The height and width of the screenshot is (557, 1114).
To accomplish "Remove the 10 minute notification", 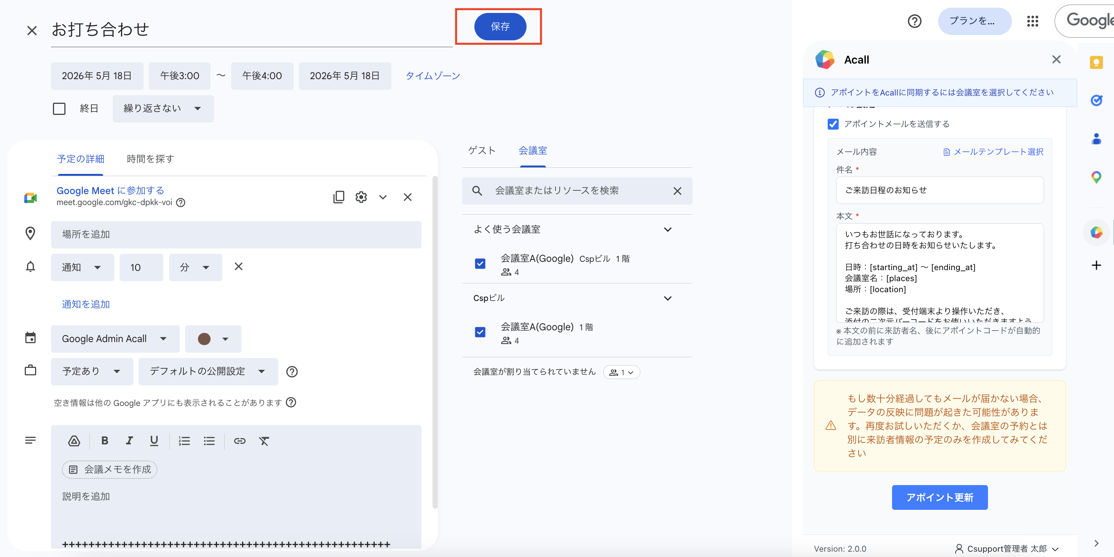I will 238,267.
